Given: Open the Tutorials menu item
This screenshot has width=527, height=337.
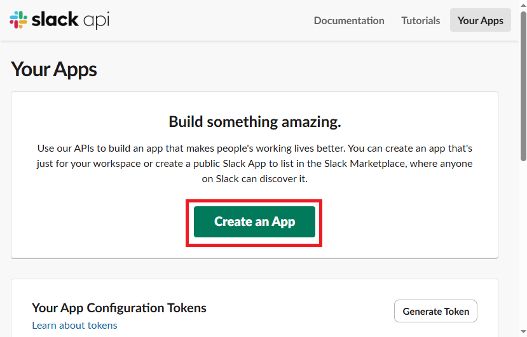Looking at the screenshot, I should coord(420,20).
